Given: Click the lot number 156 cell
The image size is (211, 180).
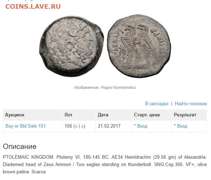Looking at the screenshot, I should [79, 126].
